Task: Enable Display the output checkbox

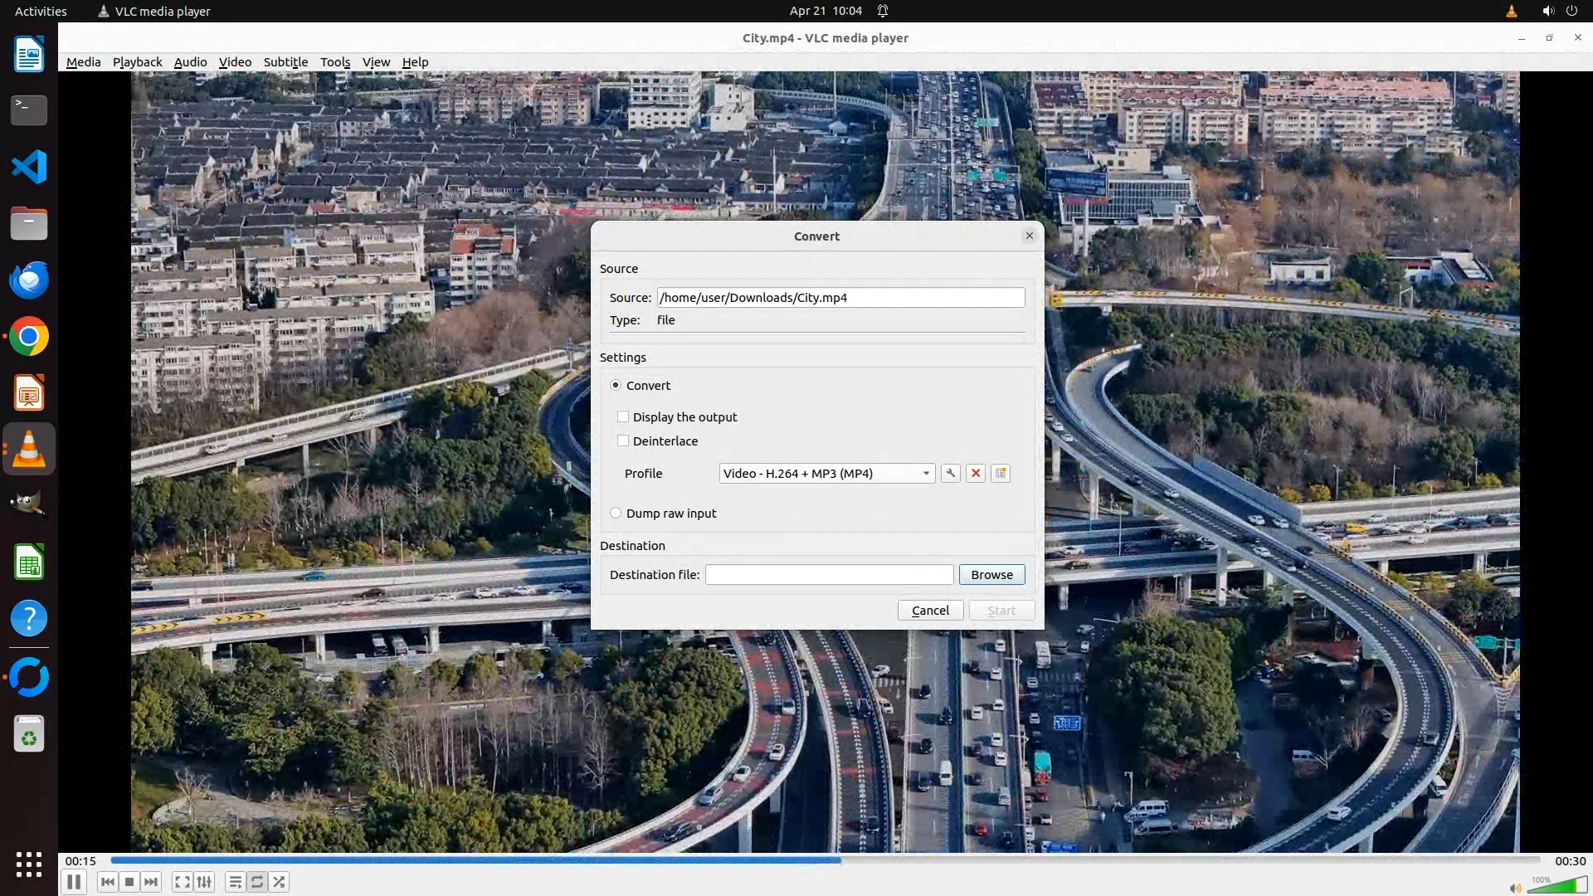Action: click(623, 416)
